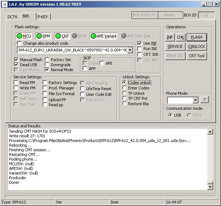Tick the Factory Settings checkbox
221x206 pixels.
(x=45, y=82)
